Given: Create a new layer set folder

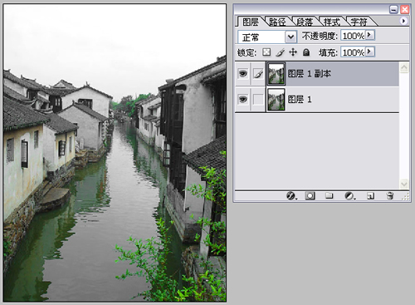Looking at the screenshot, I should point(330,196).
